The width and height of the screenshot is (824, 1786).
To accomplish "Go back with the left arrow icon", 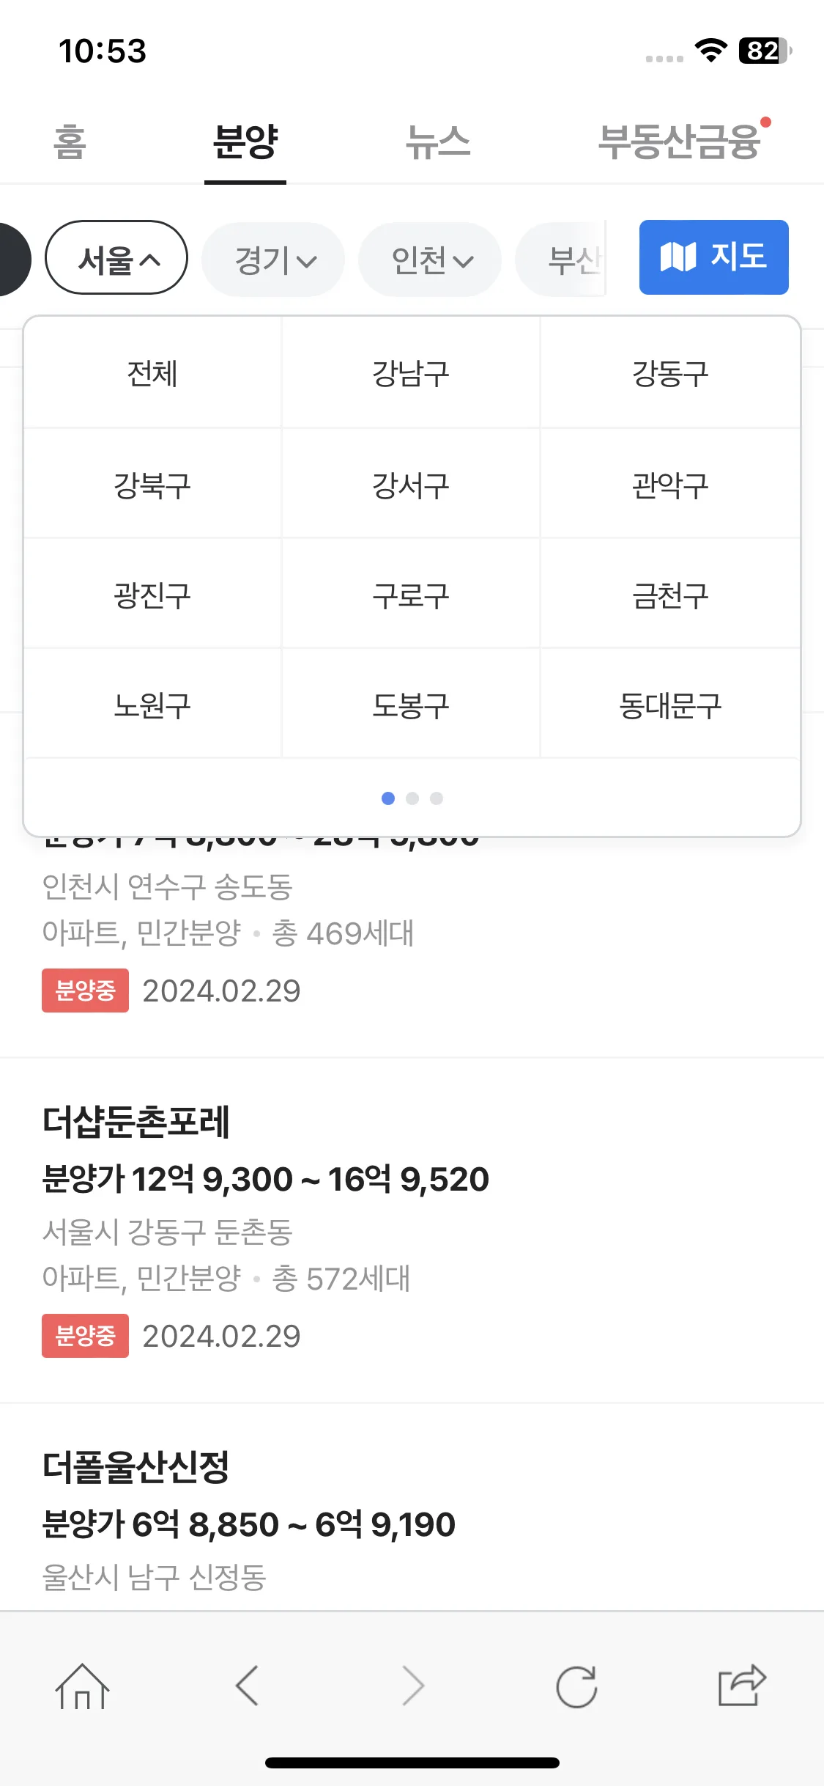I will click(247, 1686).
